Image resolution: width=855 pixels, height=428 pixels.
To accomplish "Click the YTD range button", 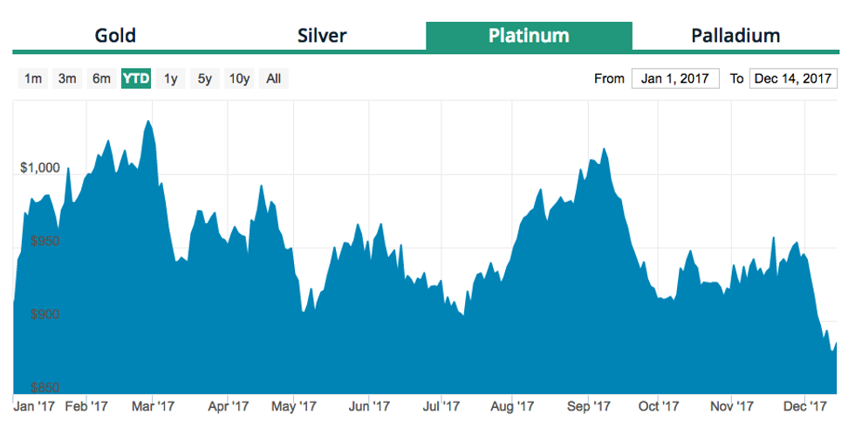I will pos(136,78).
